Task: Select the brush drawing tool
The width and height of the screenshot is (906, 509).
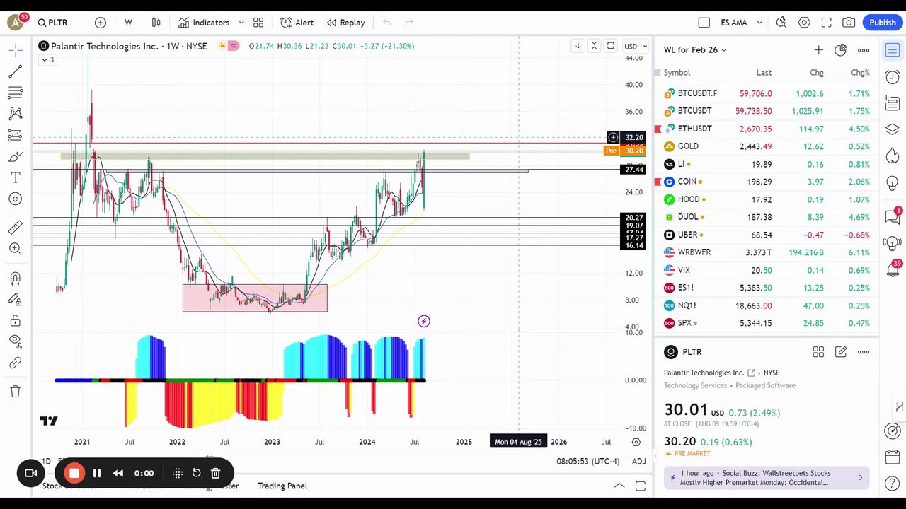Action: point(16,156)
